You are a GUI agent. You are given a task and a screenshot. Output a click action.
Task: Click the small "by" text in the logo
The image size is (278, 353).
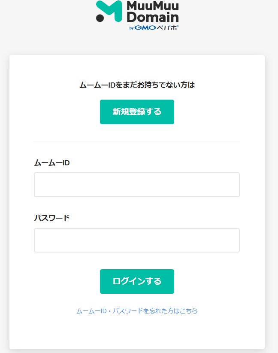tap(132, 28)
